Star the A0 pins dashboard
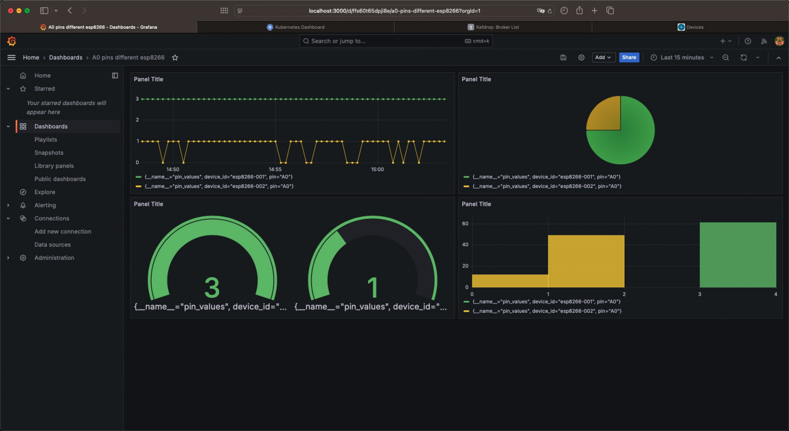Image resolution: width=789 pixels, height=431 pixels. [x=175, y=58]
